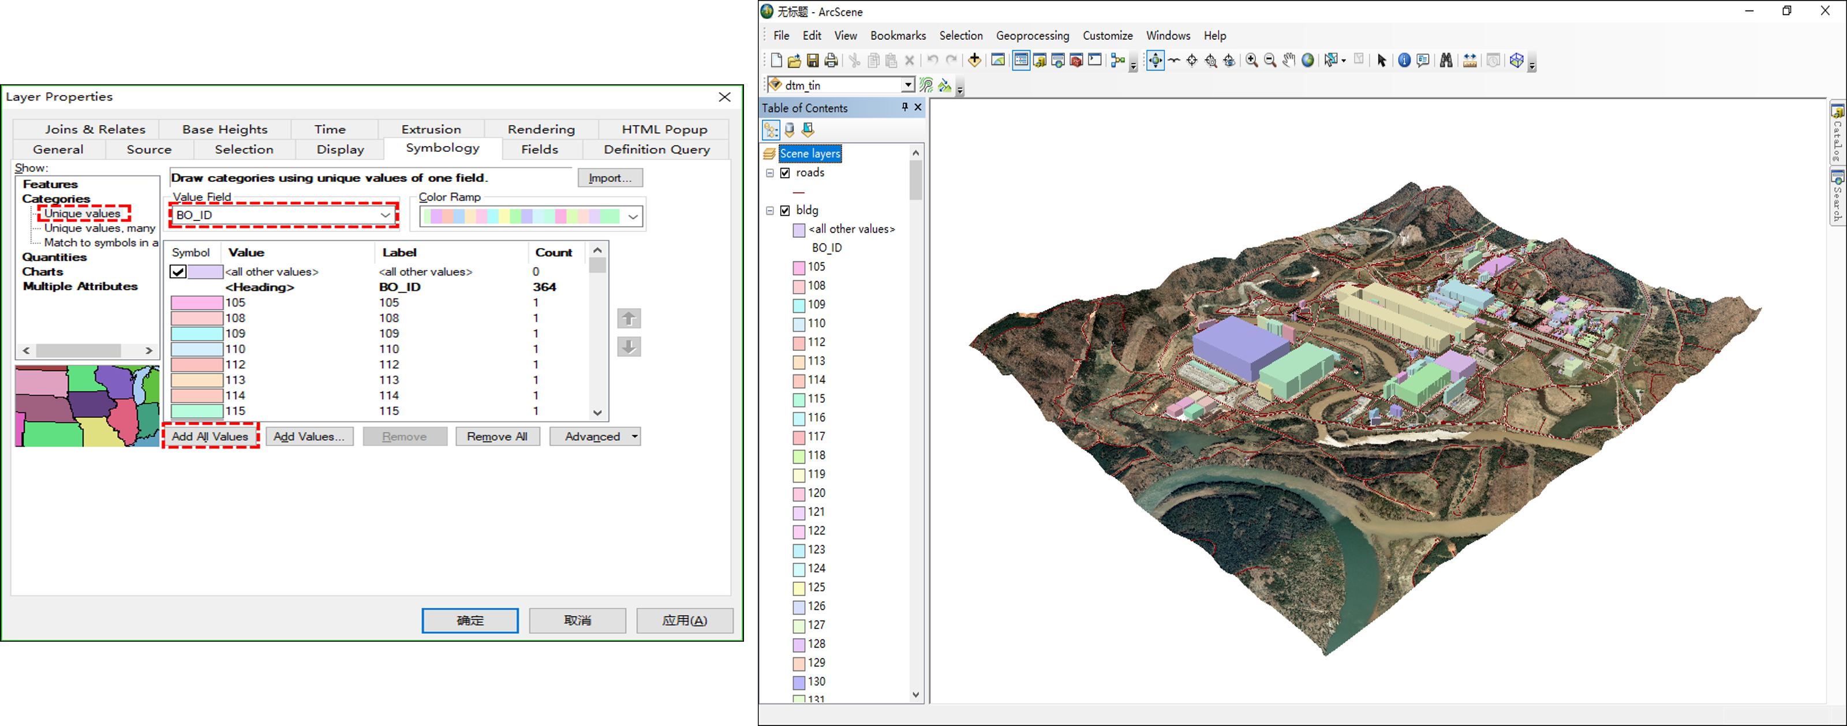Viewport: 1847px width, 726px height.
Task: Click the color swatch for value 109
Action: tap(196, 333)
